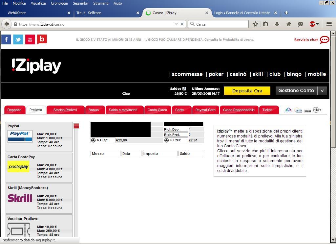Screen dimensions: 336x244
Task: Open the Segnalibri menu
Action: click(80, 3)
